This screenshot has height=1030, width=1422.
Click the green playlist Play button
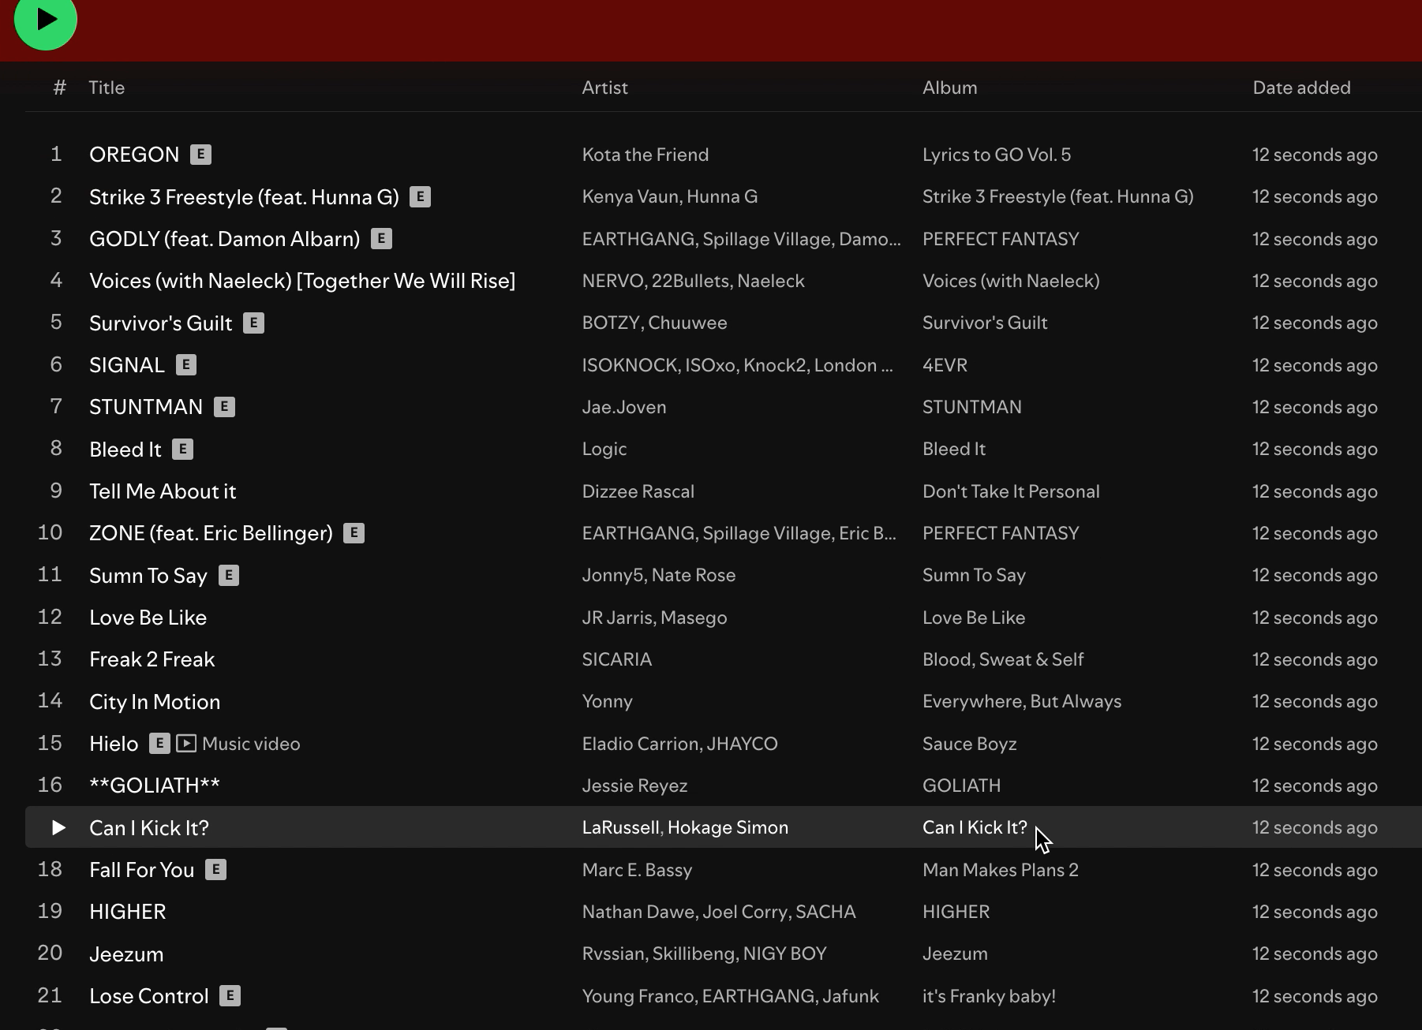point(46,19)
